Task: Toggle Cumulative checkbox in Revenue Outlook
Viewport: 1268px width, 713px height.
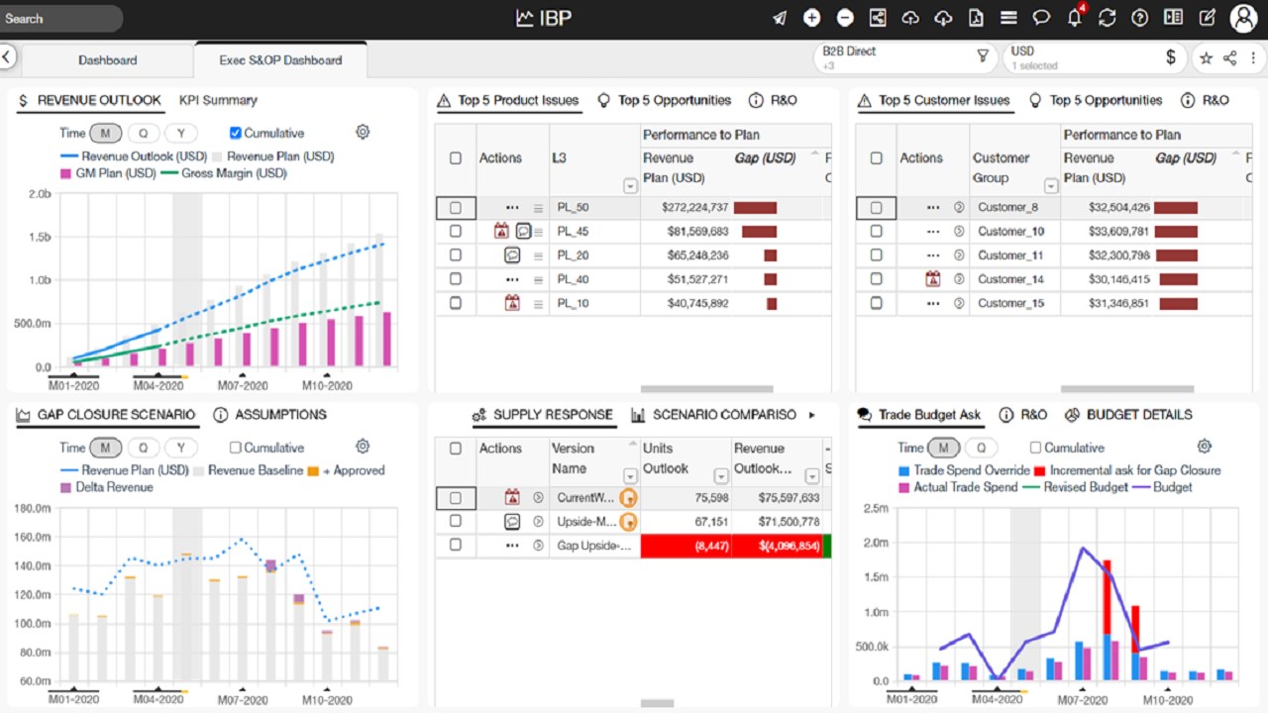Action: [x=236, y=133]
